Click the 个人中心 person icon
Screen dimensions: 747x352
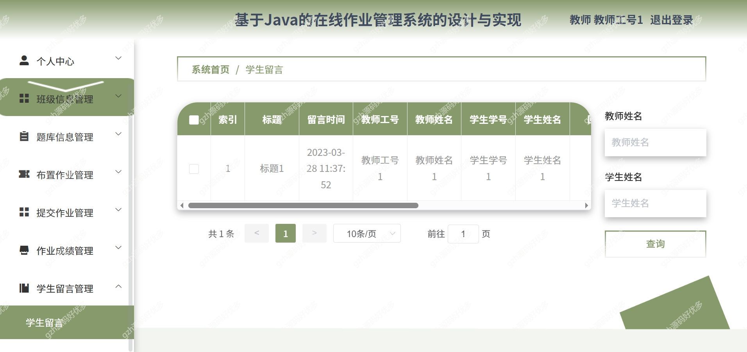click(x=24, y=61)
